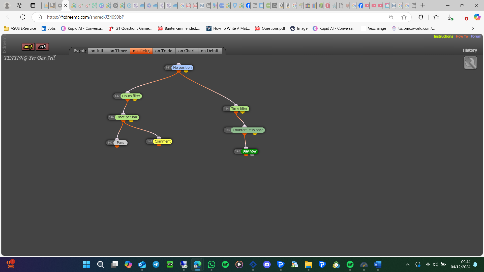Open the How To link
The image size is (484, 272).
462,37
